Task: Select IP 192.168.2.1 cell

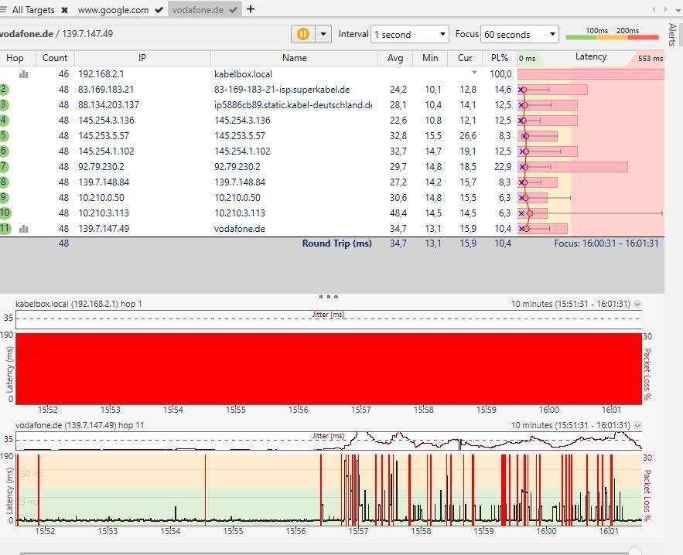Action: coord(101,74)
